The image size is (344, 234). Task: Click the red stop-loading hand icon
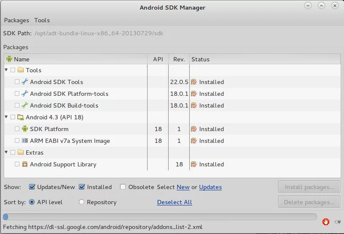click(x=326, y=222)
